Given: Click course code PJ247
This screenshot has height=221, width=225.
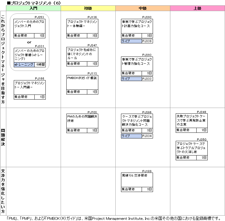Looking at the screenshot, I should 92,45.
